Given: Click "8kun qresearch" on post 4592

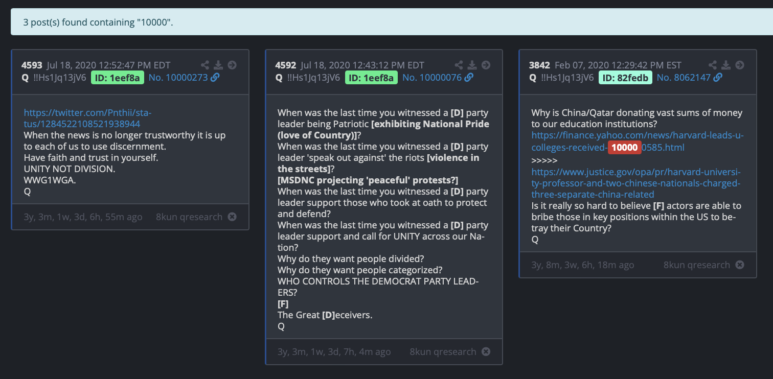Looking at the screenshot, I should 443,351.
